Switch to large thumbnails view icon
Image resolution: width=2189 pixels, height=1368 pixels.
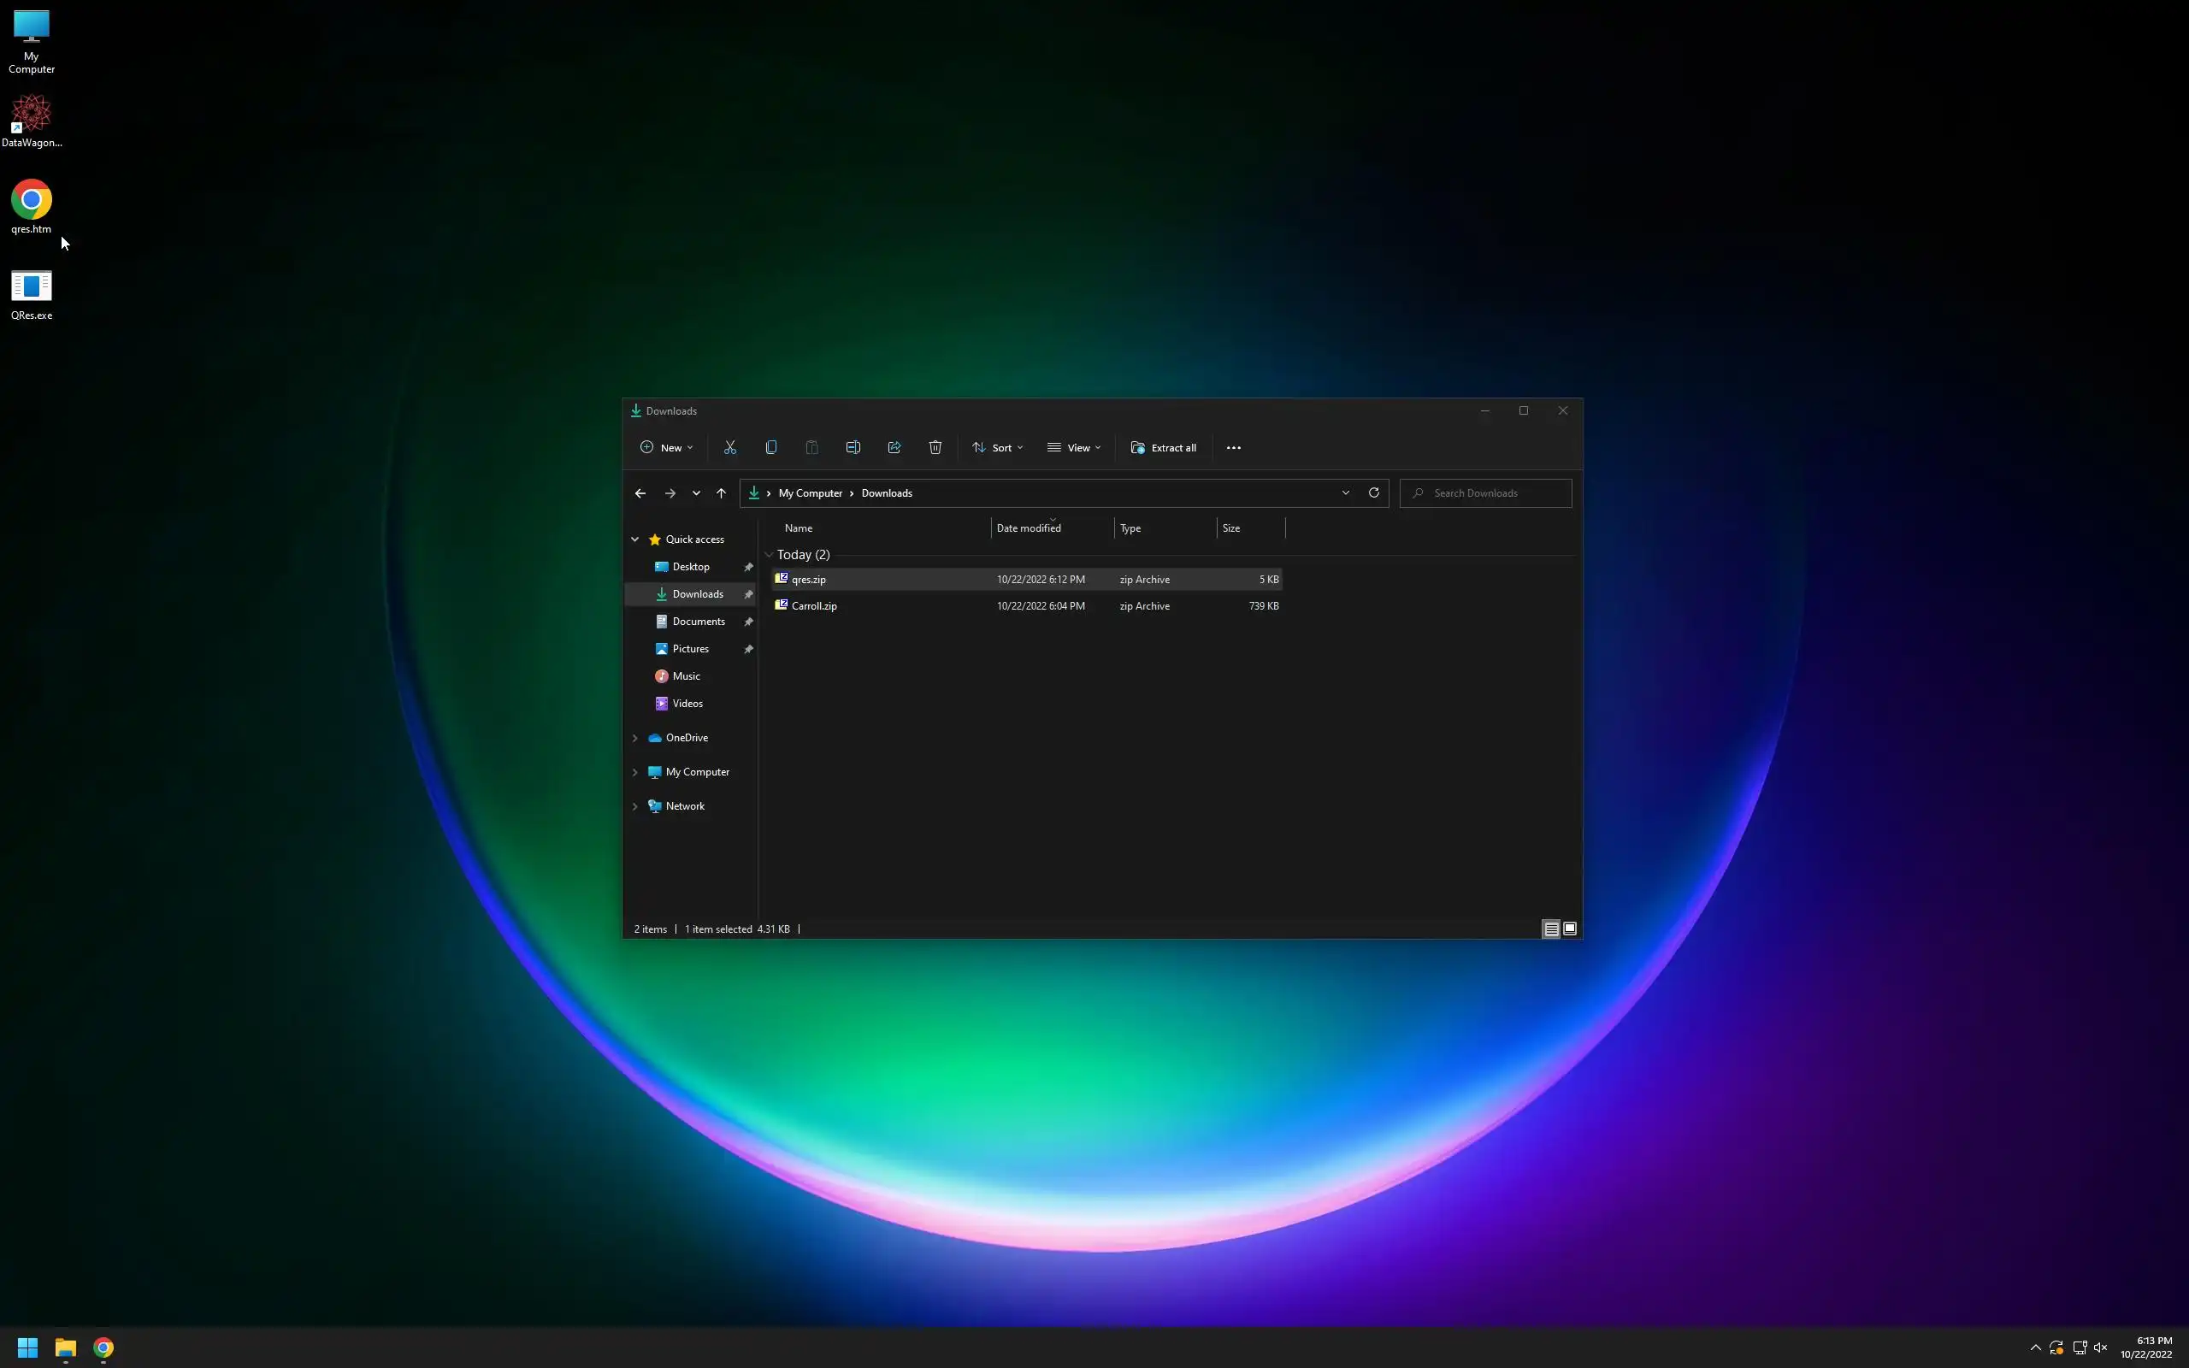(x=1570, y=929)
